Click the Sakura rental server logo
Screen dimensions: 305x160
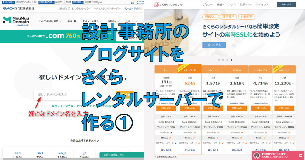coord(169,4)
